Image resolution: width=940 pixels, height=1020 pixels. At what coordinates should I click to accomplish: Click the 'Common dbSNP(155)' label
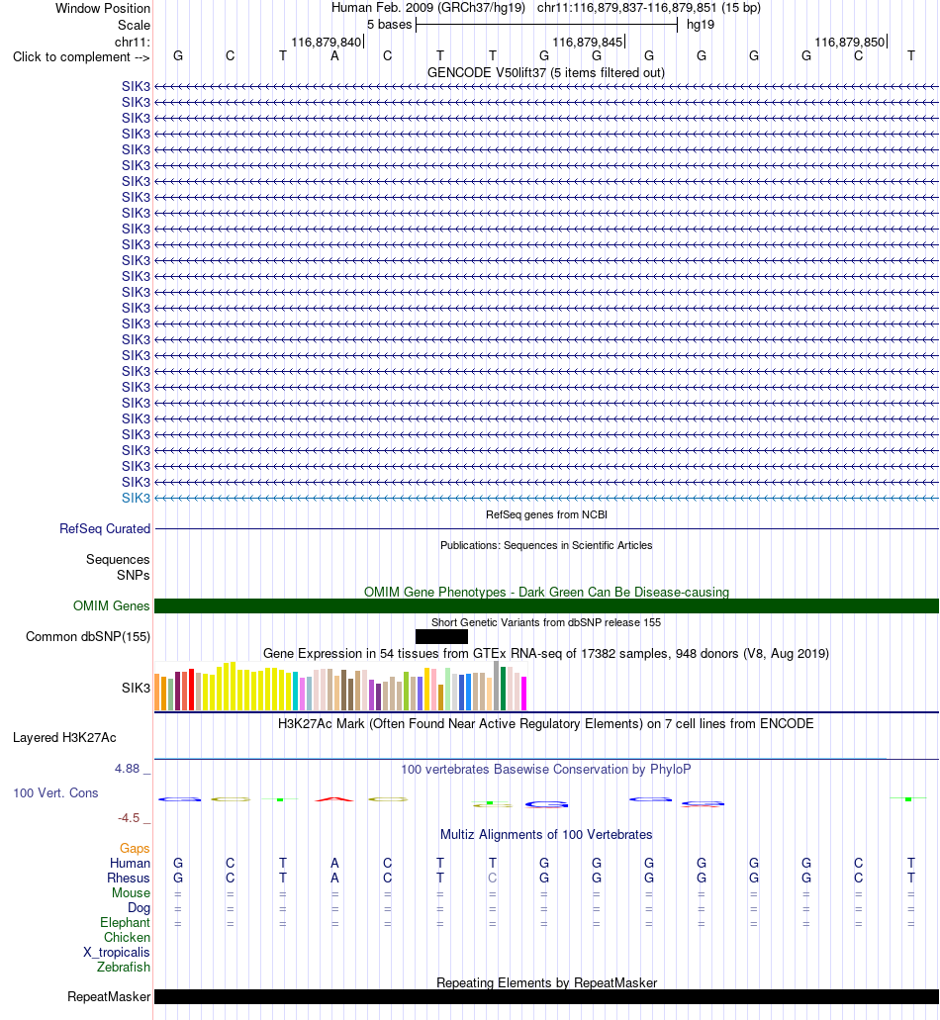click(88, 637)
